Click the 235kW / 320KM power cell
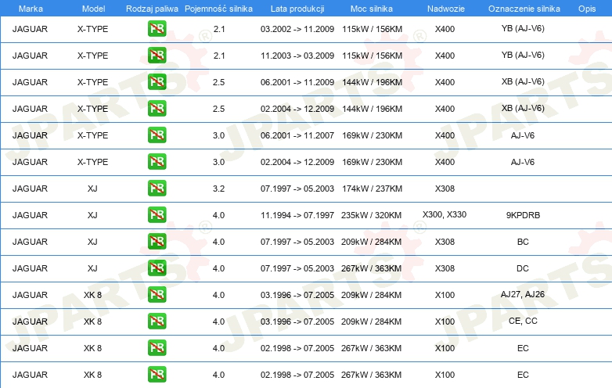The image size is (612, 388). point(372,215)
